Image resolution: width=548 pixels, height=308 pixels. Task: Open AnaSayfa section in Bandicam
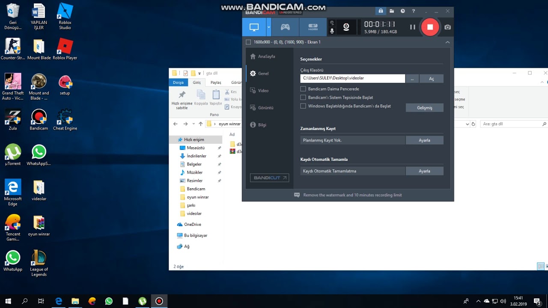tap(263, 56)
